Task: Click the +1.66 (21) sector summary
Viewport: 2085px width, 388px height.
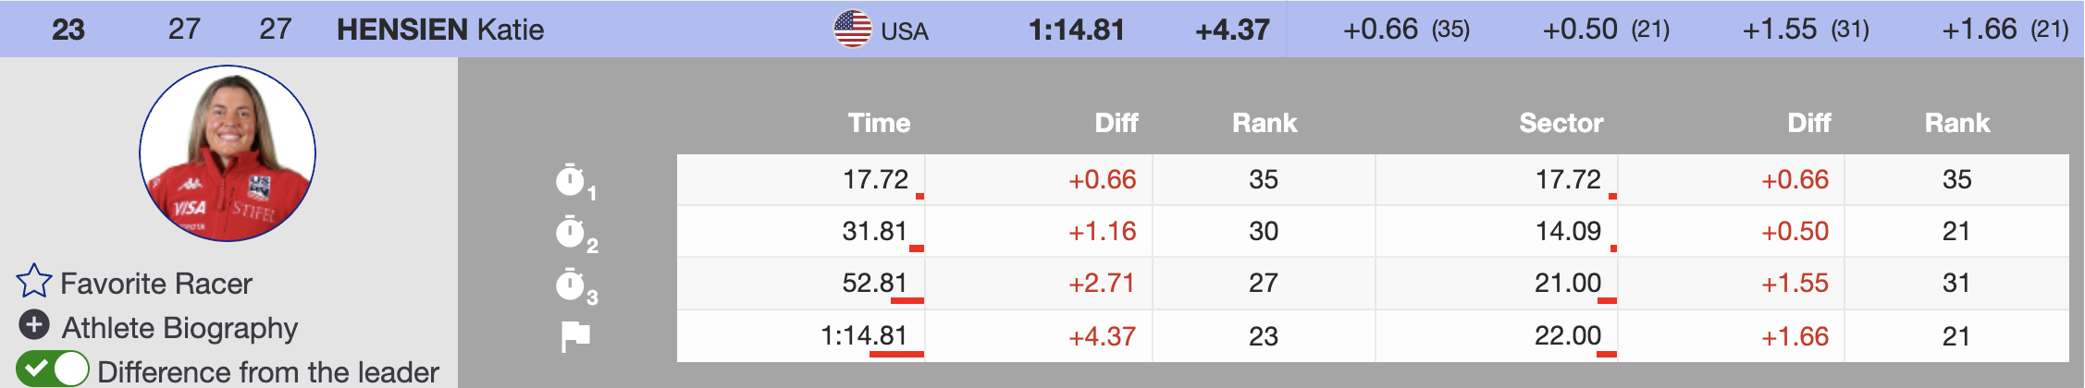Action: click(2005, 30)
